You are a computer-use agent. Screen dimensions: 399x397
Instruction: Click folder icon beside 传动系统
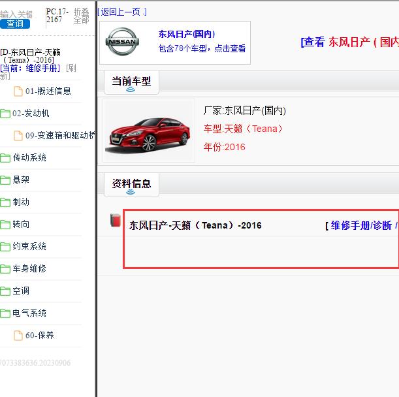click(x=5, y=158)
